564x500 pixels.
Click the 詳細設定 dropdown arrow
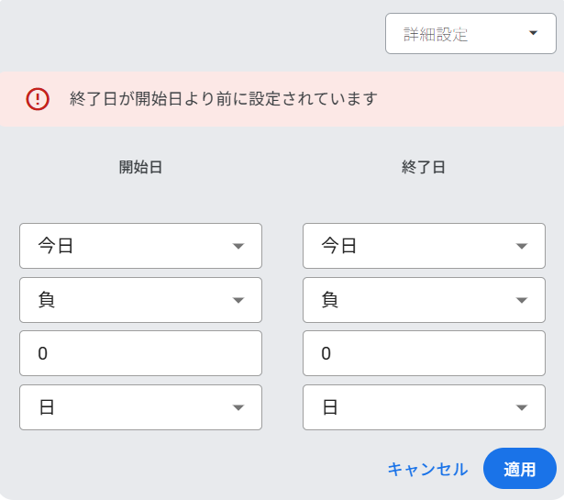tap(534, 34)
